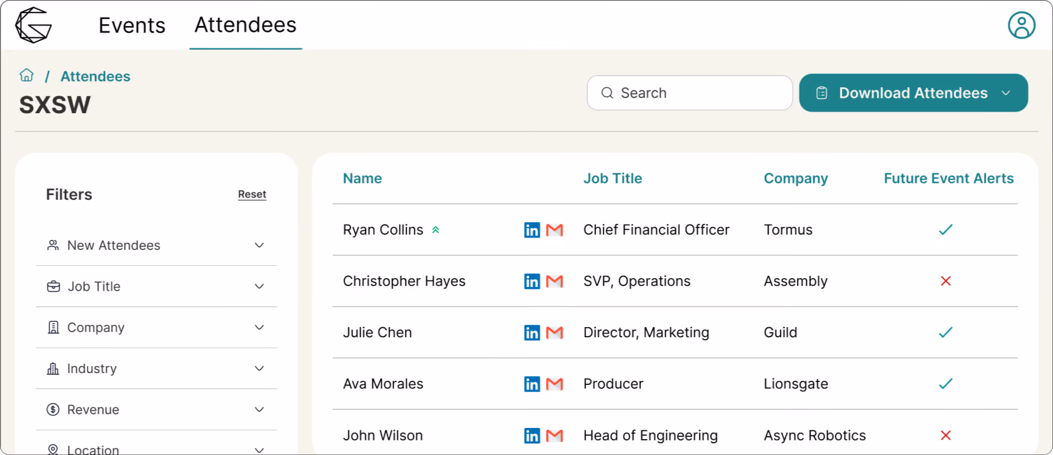Image resolution: width=1053 pixels, height=455 pixels.
Task: Click the Producer job title cell
Action: (x=613, y=384)
